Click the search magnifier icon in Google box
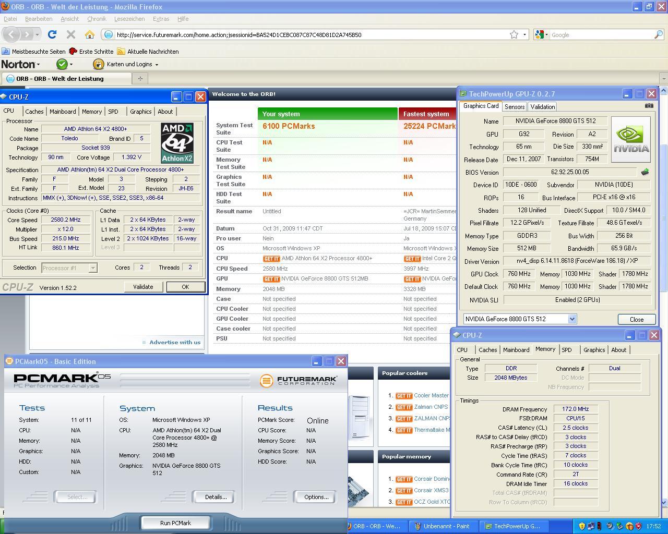Viewport: 668px width, 534px height. [659, 34]
